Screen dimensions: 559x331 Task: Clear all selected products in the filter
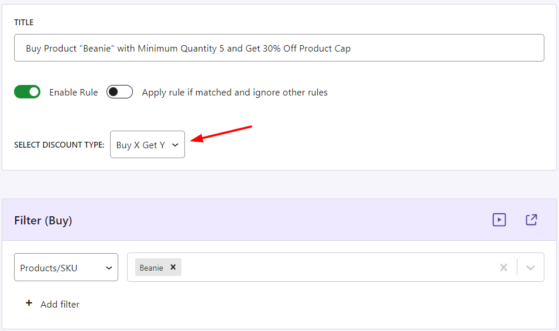pos(503,268)
